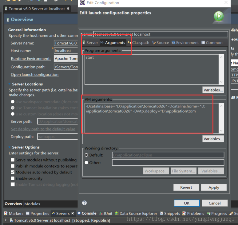
Task: Click the Overview header server icon
Action: pos(8,20)
